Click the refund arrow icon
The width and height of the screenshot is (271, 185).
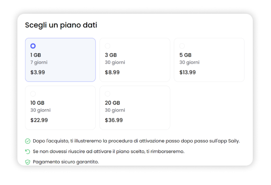[28, 151]
